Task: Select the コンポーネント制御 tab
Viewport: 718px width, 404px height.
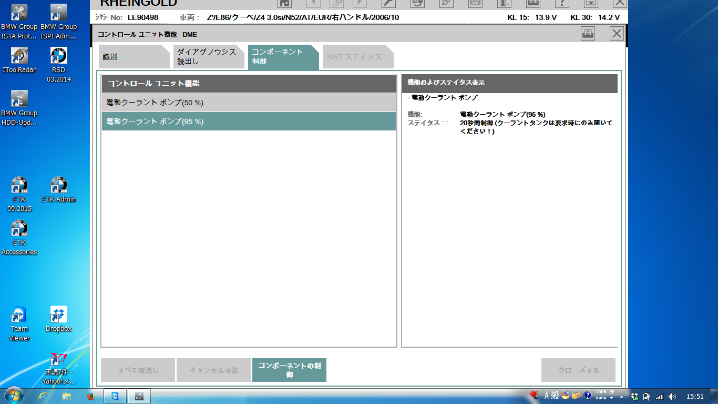Action: pyautogui.click(x=282, y=57)
